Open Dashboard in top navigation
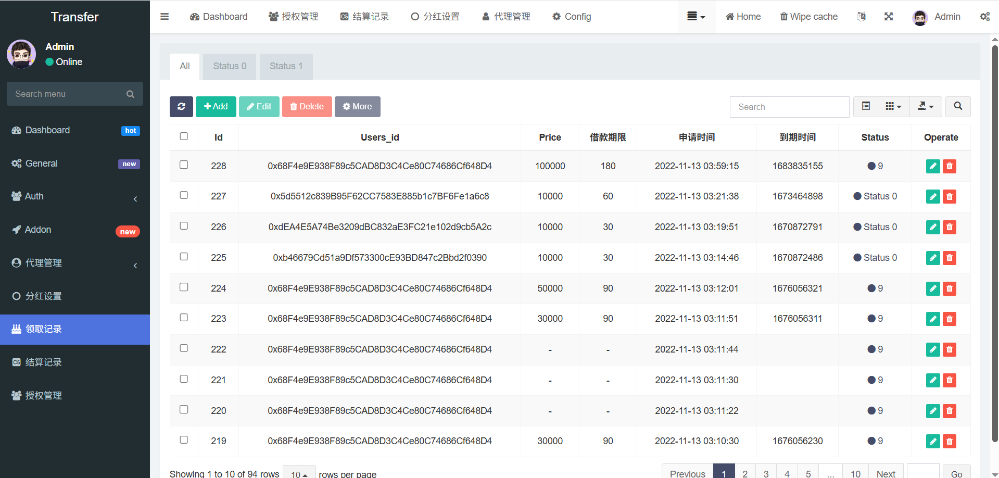 pyautogui.click(x=219, y=17)
